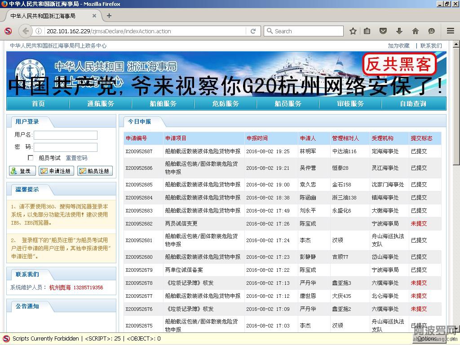Image resolution: width=460 pixels, height=345 pixels.
Task: Click the page's vertical scrollbar down arrow
Action: (456, 329)
